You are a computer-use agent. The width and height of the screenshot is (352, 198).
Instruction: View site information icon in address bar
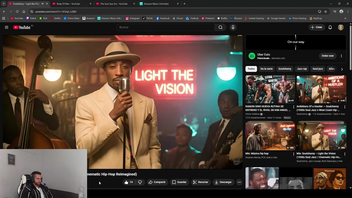(32, 12)
